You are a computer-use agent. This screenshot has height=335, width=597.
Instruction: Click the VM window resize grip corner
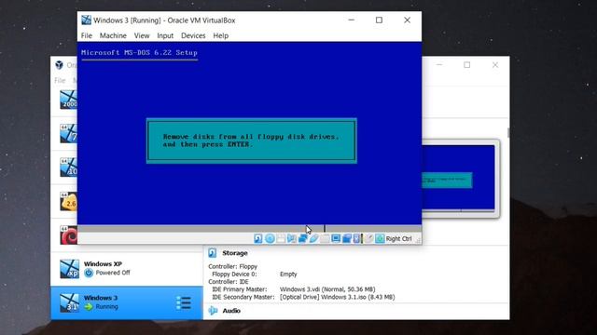point(418,240)
